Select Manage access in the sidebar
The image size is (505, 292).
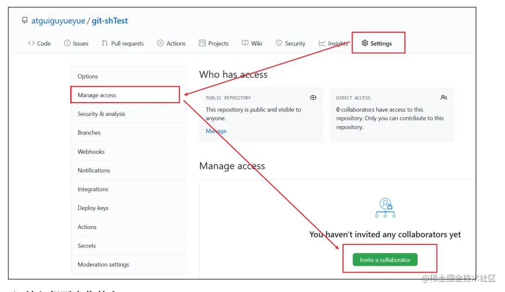pyautogui.click(x=128, y=95)
